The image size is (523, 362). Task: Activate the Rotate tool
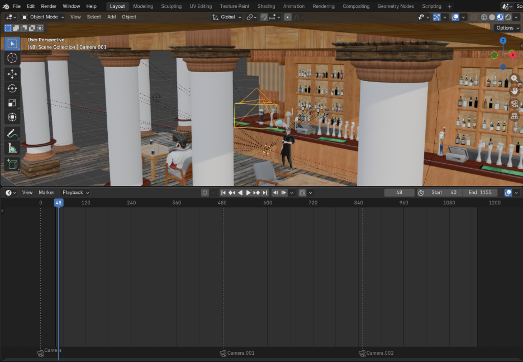pos(12,88)
